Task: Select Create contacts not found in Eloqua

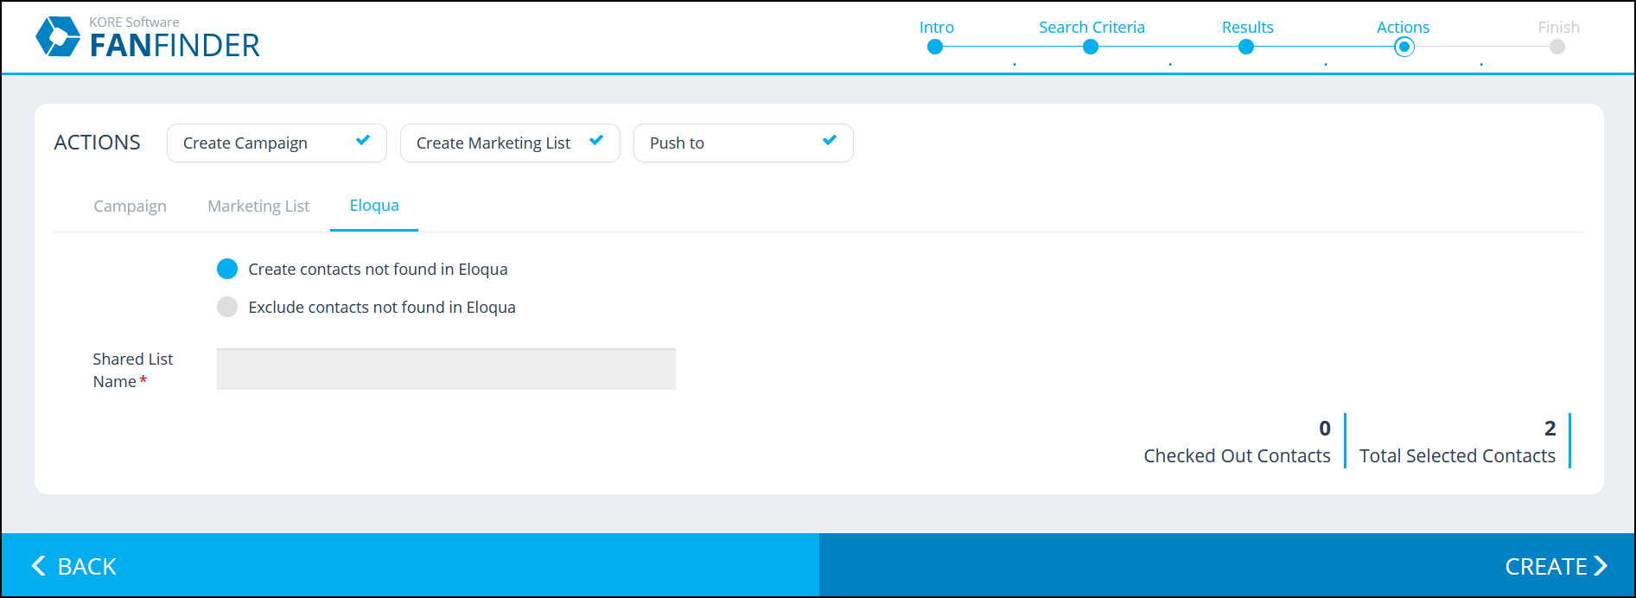Action: click(x=227, y=269)
